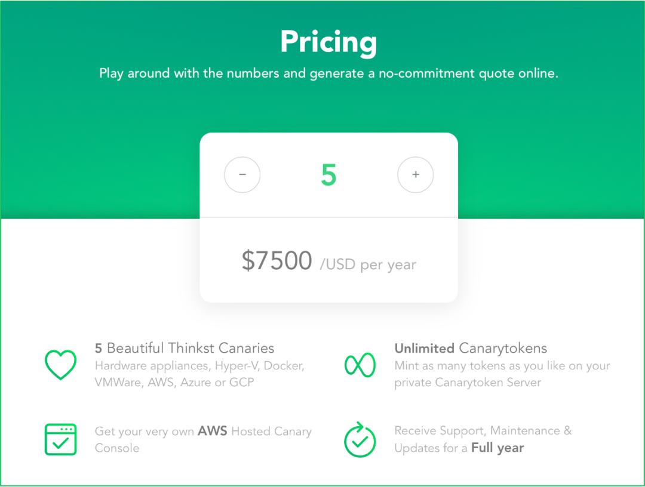The image size is (645, 487).
Task: Select the $7500 price amount
Action: [277, 261]
